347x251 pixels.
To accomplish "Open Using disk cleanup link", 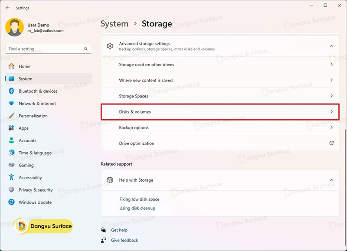I will click(137, 208).
